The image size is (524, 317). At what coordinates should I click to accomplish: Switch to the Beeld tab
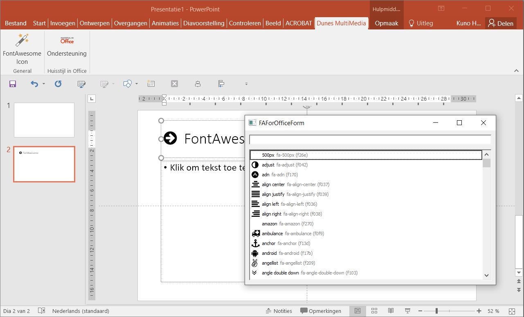tap(273, 23)
